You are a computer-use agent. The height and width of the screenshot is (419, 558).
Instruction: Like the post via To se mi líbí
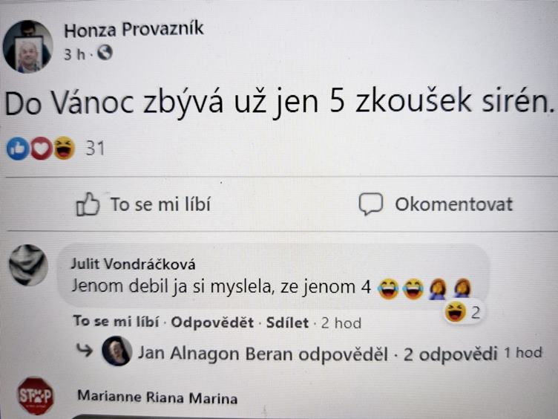coord(143,204)
